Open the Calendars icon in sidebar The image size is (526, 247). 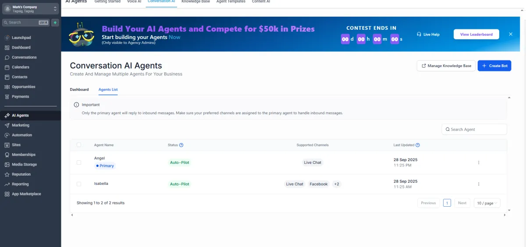(x=7, y=67)
